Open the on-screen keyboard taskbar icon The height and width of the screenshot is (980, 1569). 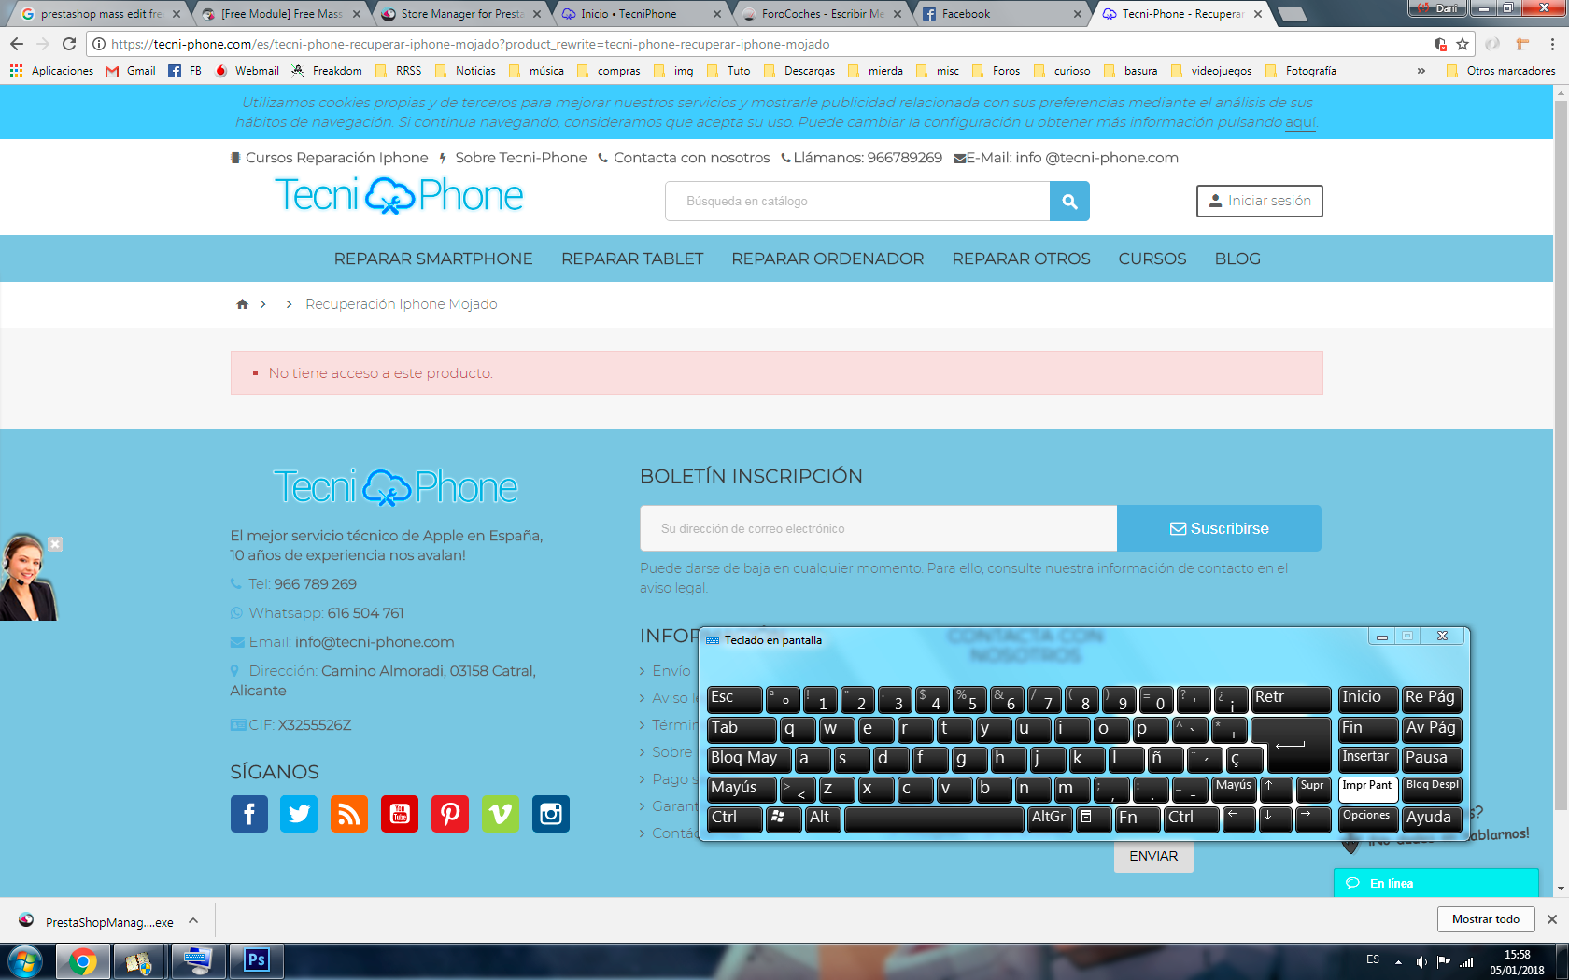coord(198,961)
